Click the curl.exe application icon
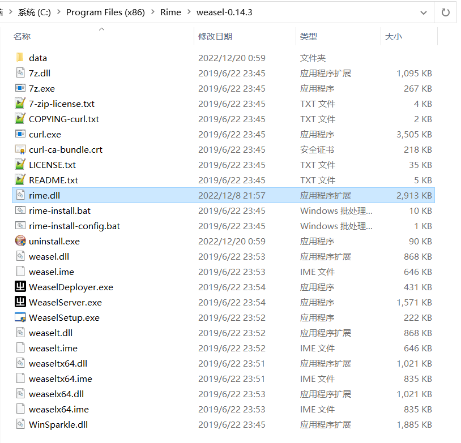This screenshot has height=443, width=461. 20,134
